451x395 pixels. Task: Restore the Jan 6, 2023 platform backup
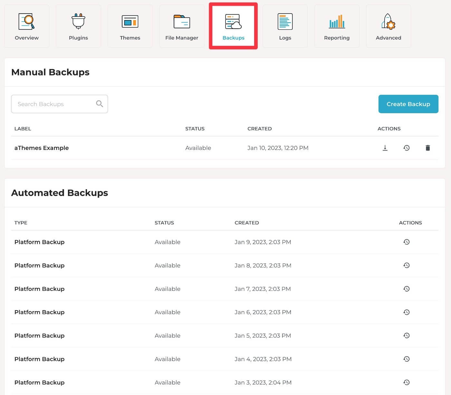(x=407, y=312)
